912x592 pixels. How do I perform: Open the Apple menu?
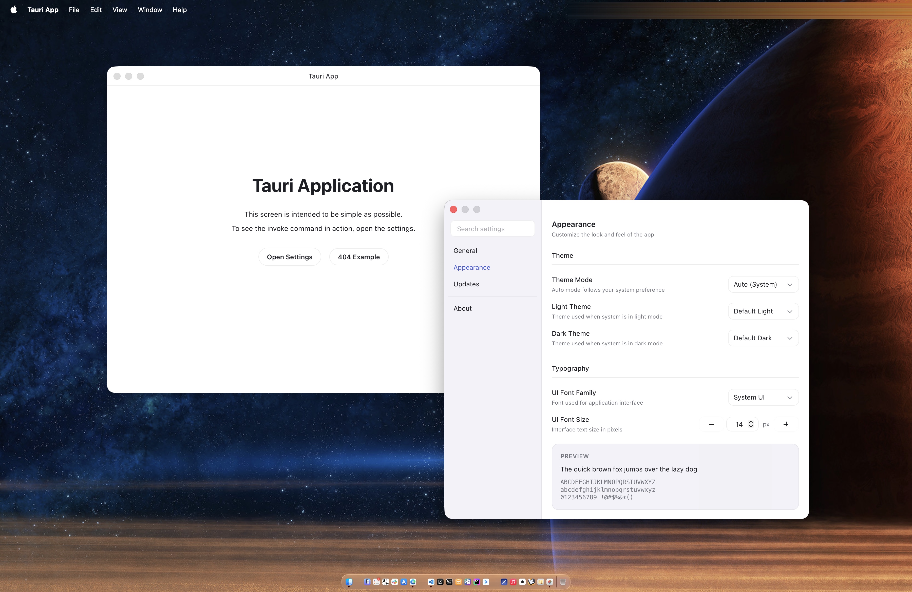click(14, 10)
